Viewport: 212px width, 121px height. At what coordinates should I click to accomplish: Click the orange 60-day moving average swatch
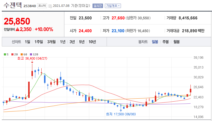click(22, 54)
